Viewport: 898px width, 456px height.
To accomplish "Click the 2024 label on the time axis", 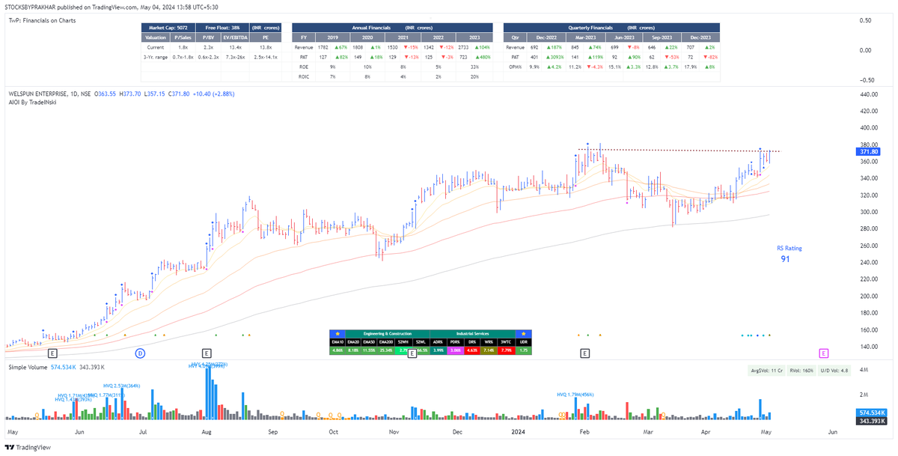I will pos(518,432).
